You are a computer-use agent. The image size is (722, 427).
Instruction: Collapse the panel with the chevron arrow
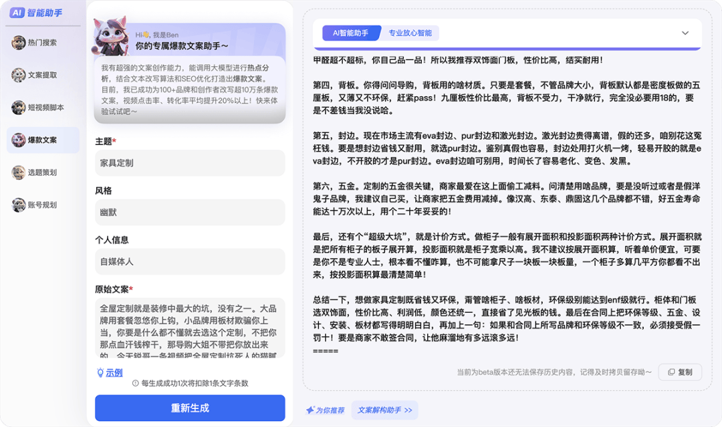tap(685, 33)
